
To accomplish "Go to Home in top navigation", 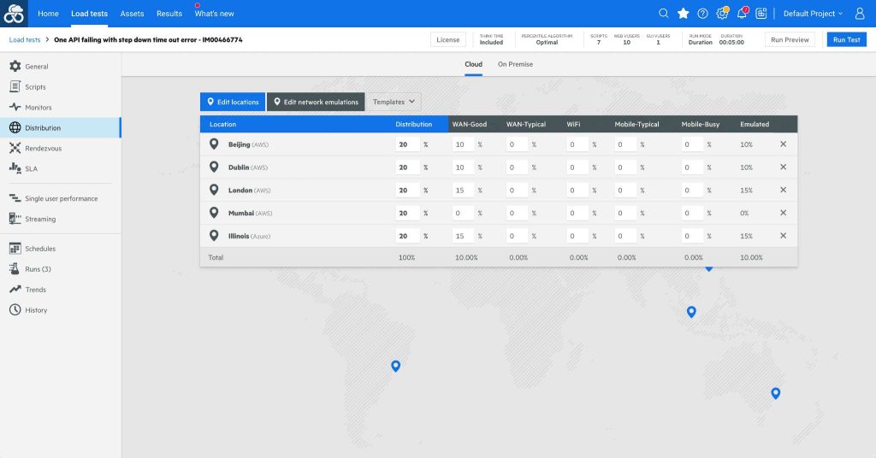I will 48,14.
